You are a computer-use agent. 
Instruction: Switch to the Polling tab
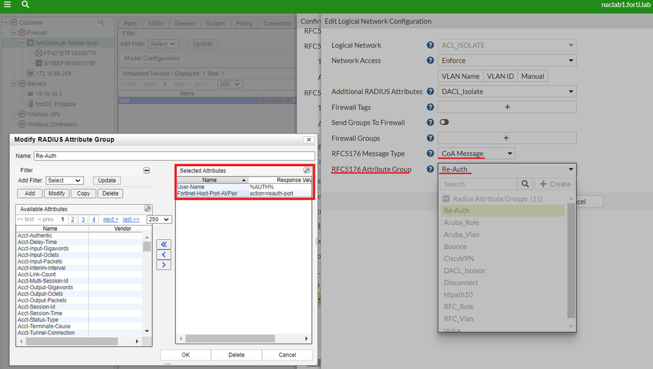pyautogui.click(x=243, y=24)
